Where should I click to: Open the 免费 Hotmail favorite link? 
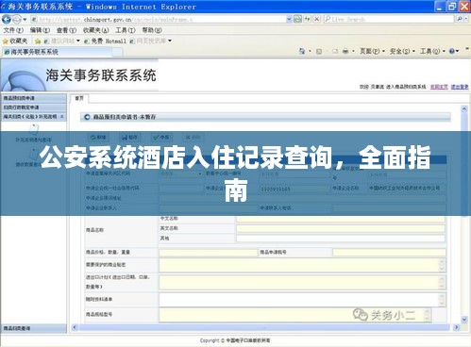pyautogui.click(x=106, y=41)
